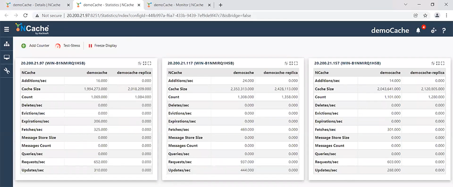Click Requests/sec value 652.000
This screenshot has width=453, height=187.
coord(100,162)
